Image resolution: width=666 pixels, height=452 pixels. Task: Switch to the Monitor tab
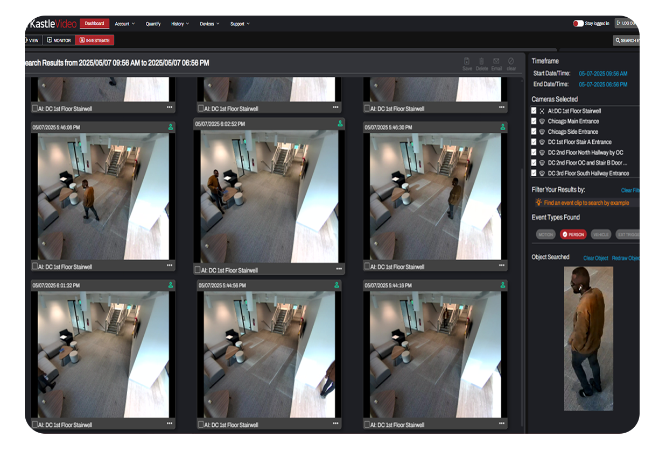[x=59, y=40]
